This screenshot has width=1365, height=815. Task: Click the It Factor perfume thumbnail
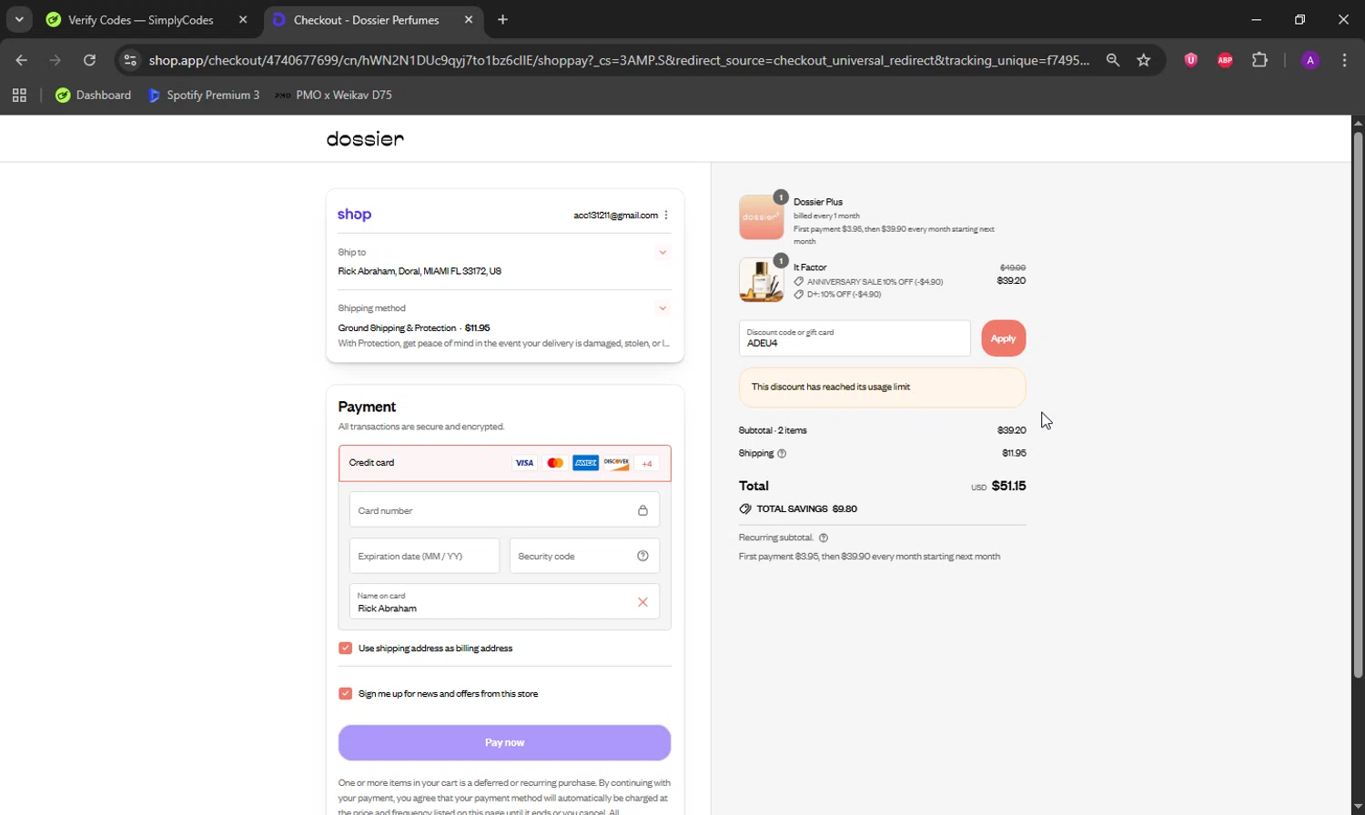[x=761, y=280]
